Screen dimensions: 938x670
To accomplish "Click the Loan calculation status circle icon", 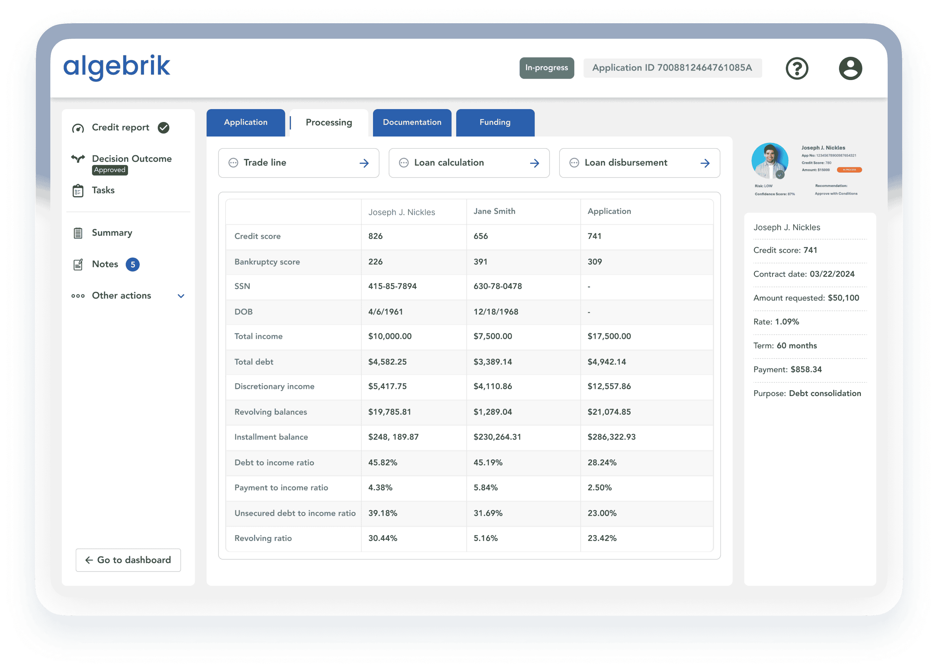I will coord(403,163).
